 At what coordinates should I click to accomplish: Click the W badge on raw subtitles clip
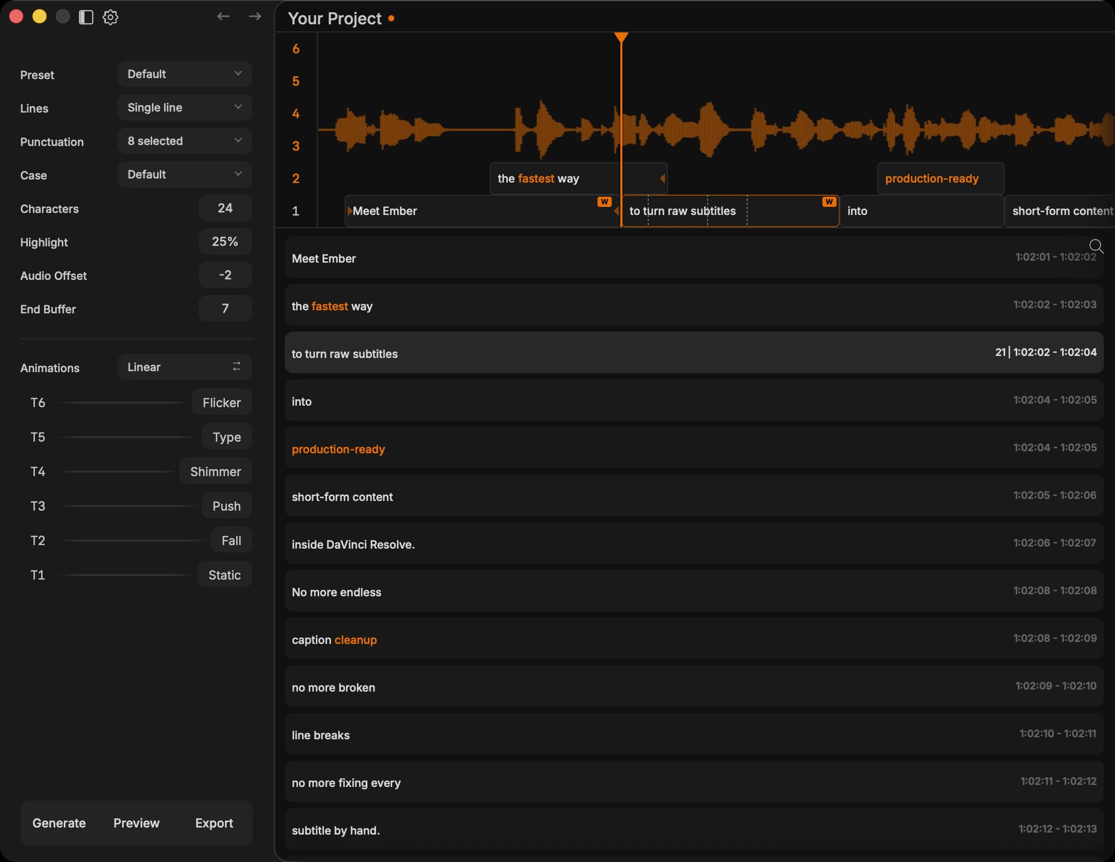click(x=829, y=202)
